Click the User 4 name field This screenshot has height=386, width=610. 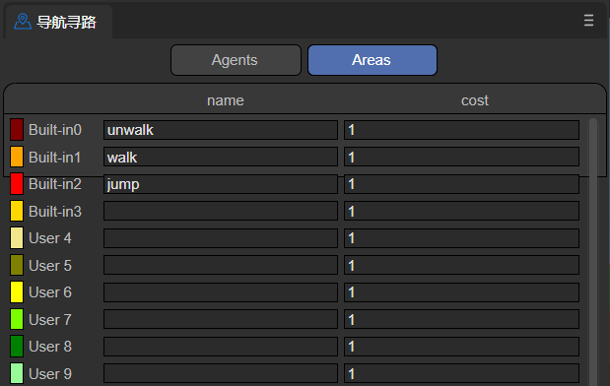click(x=221, y=238)
